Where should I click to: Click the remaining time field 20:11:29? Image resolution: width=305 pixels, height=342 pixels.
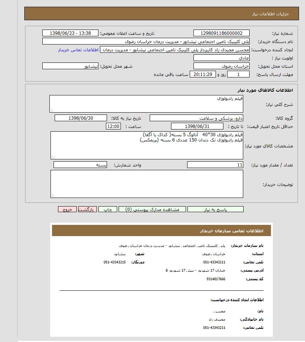[203, 74]
